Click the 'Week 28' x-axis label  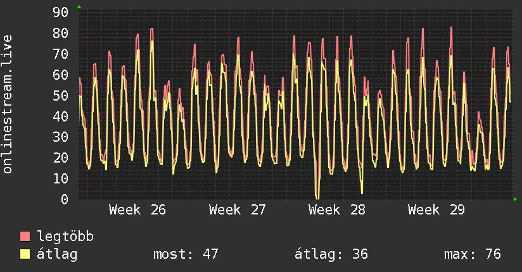click(337, 210)
